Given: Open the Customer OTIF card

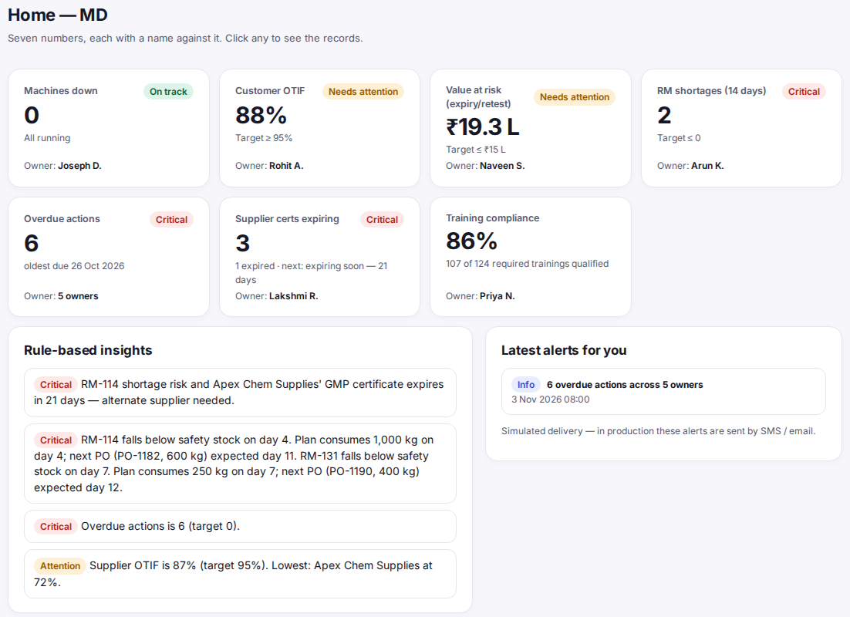Looking at the screenshot, I should (x=319, y=128).
